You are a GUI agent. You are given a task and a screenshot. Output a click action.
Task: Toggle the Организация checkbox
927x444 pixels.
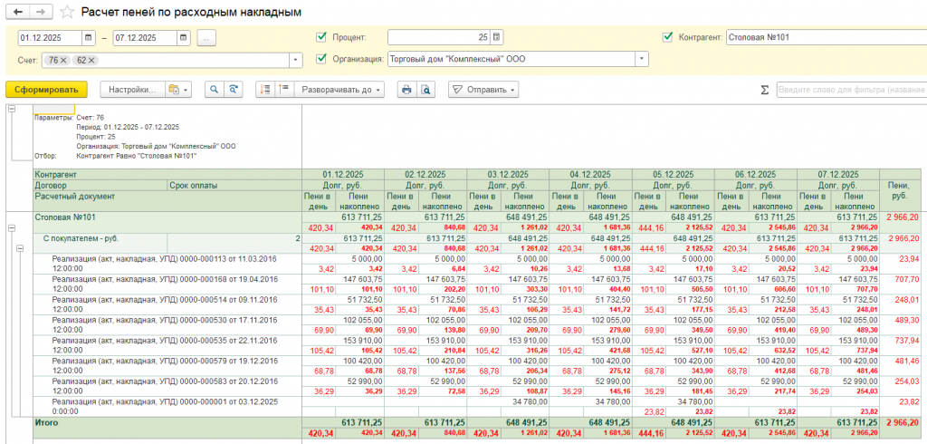[x=321, y=59]
